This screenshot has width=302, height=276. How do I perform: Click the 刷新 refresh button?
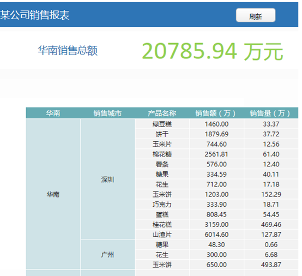[256, 15]
